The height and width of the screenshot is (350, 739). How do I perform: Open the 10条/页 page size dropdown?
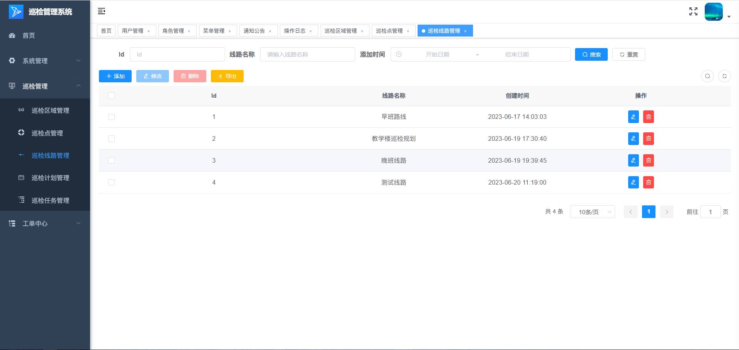(x=592, y=212)
